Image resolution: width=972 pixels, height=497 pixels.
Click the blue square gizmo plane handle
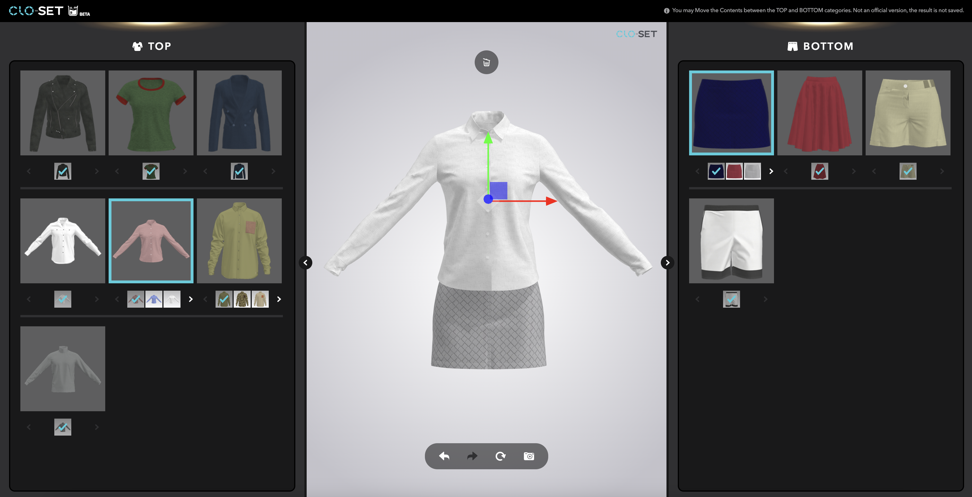coord(498,191)
